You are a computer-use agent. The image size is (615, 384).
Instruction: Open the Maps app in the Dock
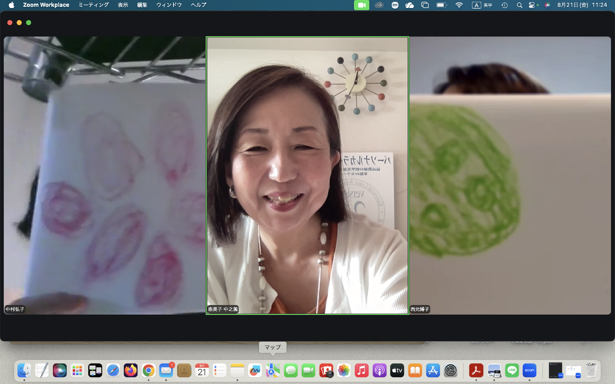(273, 370)
